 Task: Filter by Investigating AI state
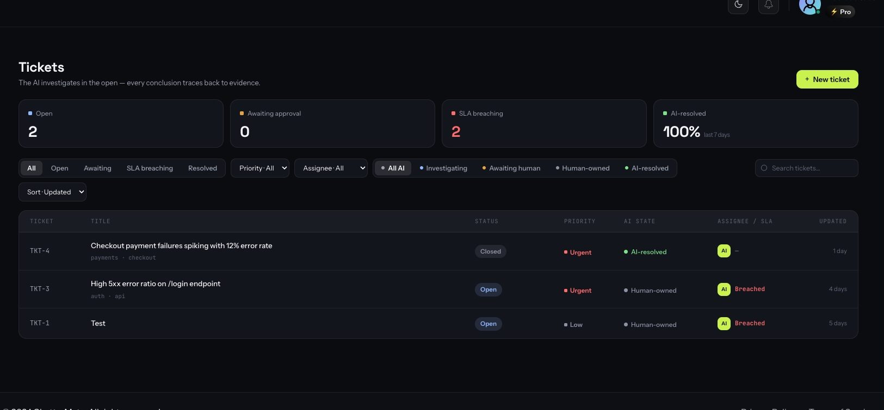click(x=443, y=168)
